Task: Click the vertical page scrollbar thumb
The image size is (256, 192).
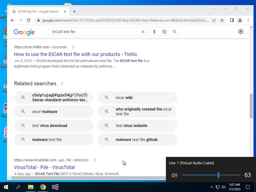Action: (251, 106)
